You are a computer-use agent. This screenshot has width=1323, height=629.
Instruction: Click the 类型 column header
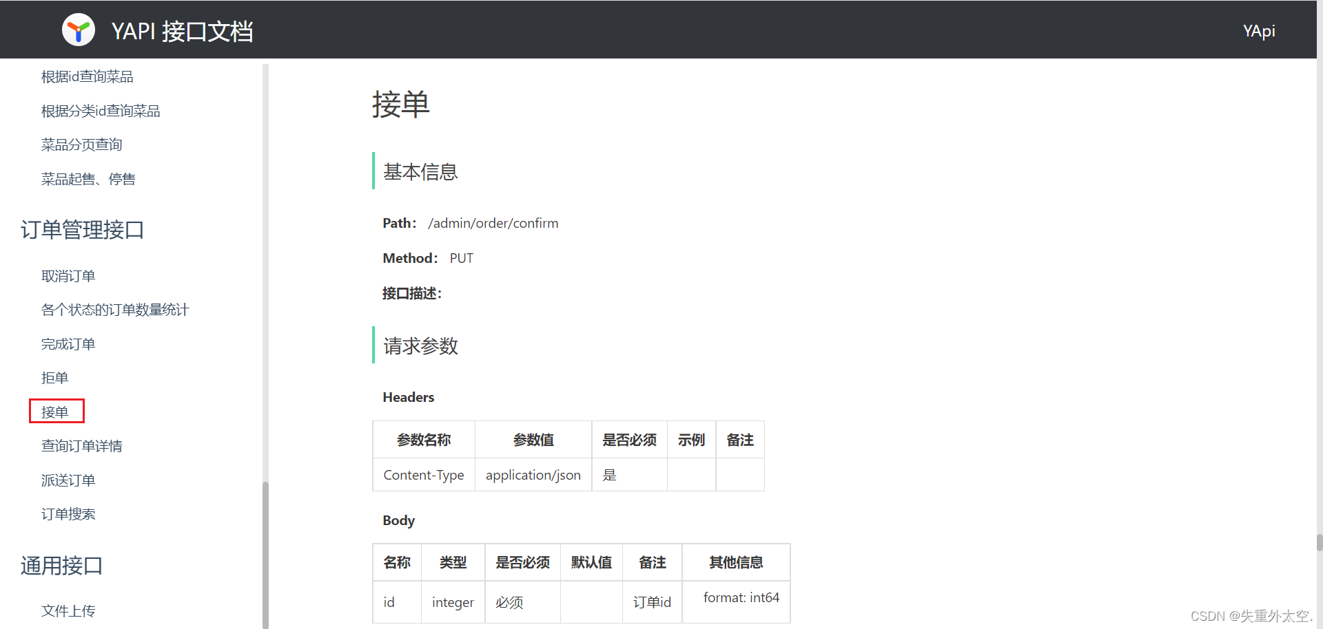pos(453,562)
